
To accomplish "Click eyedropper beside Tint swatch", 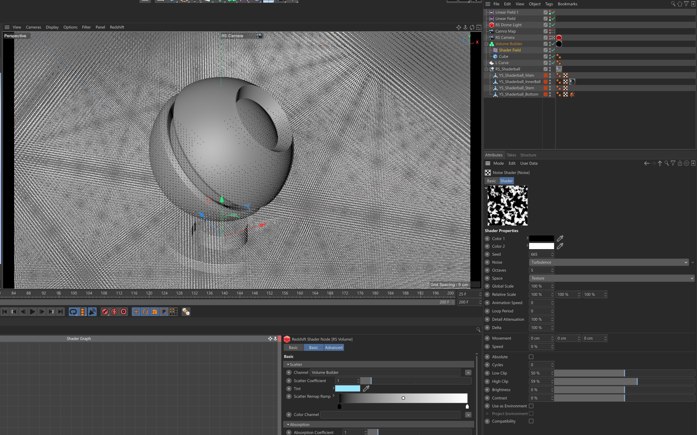I will pyautogui.click(x=366, y=388).
